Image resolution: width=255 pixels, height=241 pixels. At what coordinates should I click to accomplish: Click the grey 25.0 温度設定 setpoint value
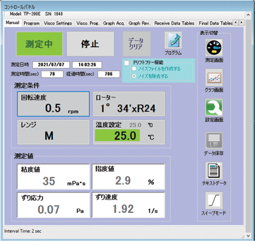click(135, 125)
